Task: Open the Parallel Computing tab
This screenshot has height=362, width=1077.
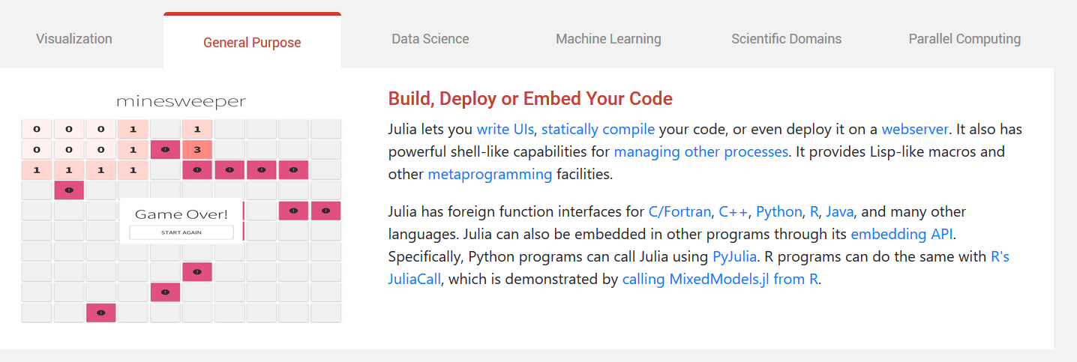Action: (964, 39)
